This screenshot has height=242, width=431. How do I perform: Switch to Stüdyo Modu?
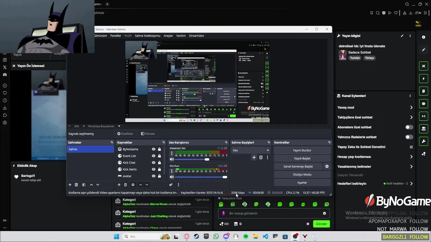click(302, 174)
